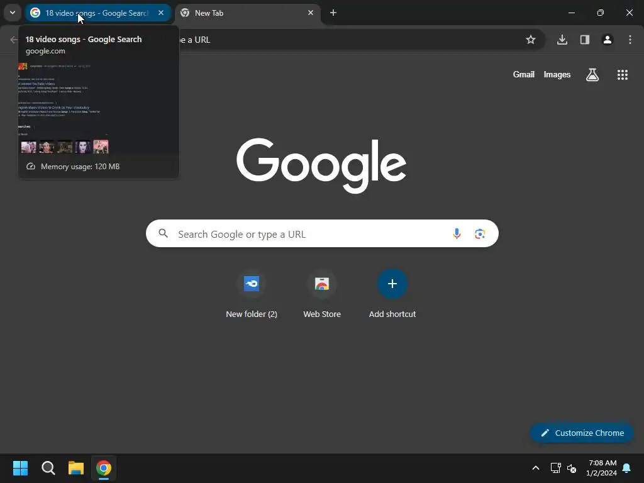Open the tab search dropdown arrow
The image size is (644, 483).
(x=13, y=13)
